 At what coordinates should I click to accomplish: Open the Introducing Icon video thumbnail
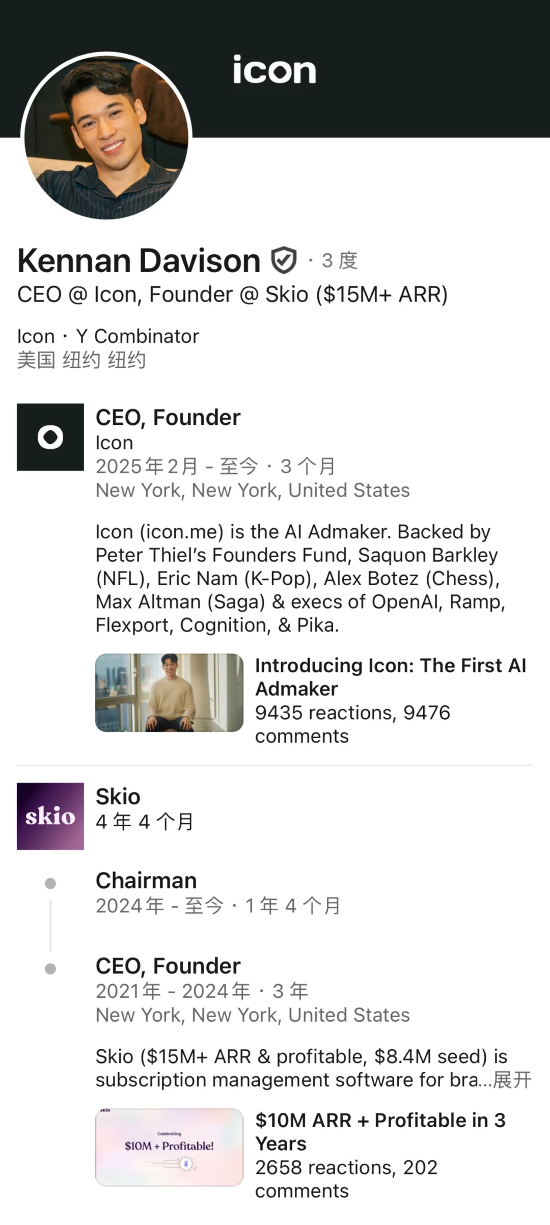169,693
